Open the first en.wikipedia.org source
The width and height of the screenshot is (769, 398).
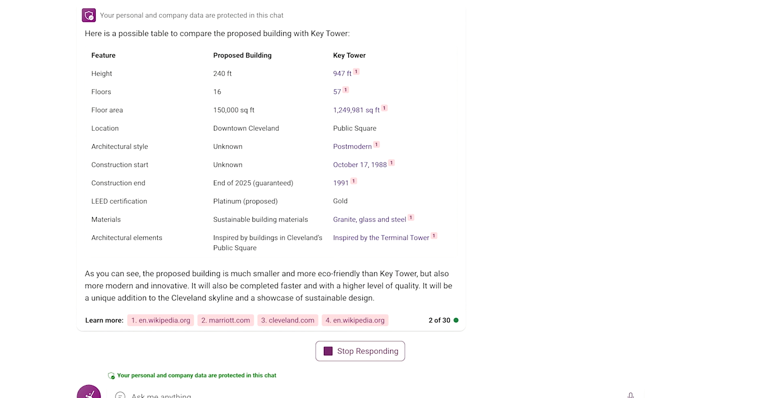tap(160, 320)
